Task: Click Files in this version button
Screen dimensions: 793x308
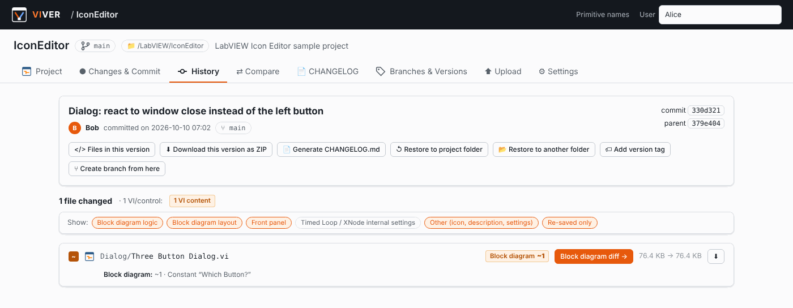Action: [x=112, y=149]
